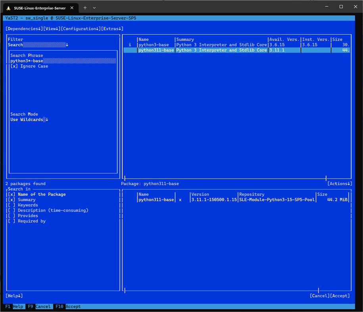363x312 pixels.
Task: Click F10 Accept in function key bar
Action: coord(68,306)
